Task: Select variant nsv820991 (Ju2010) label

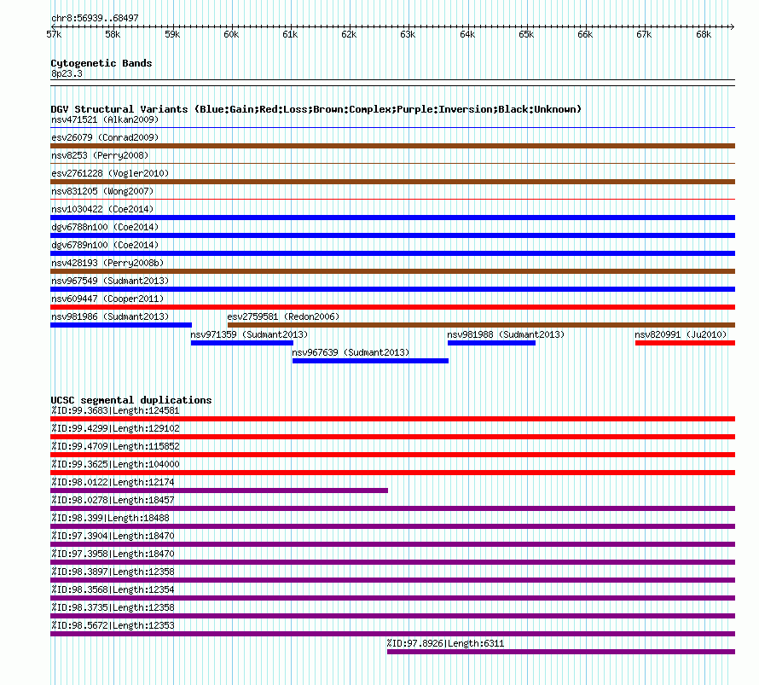Action: (x=681, y=334)
